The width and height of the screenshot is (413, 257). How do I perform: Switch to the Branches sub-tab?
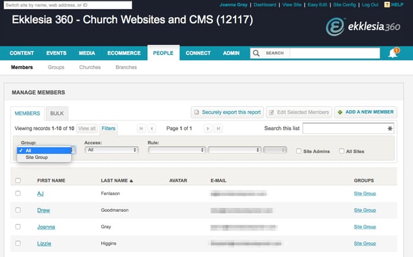tap(126, 67)
